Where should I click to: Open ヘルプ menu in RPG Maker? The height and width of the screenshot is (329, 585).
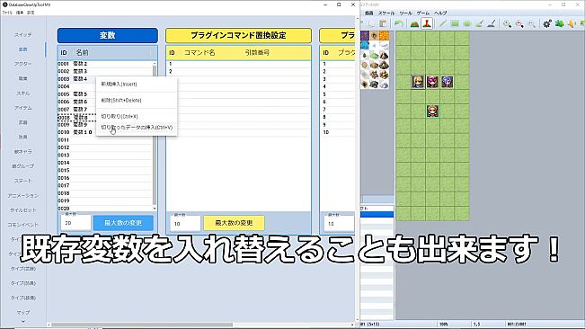pyautogui.click(x=440, y=13)
